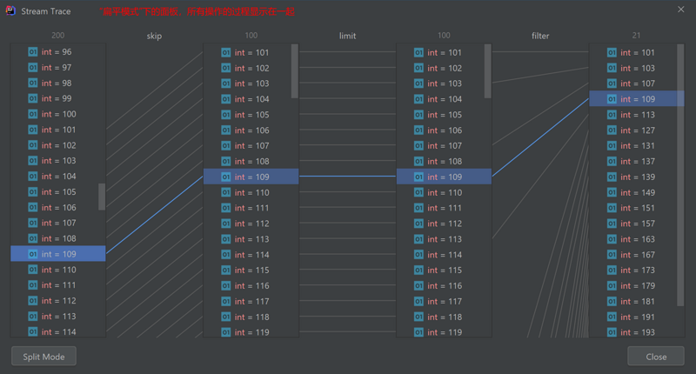Click the IntelliJ icon in title bar
The height and width of the screenshot is (374, 696).
[x=10, y=10]
